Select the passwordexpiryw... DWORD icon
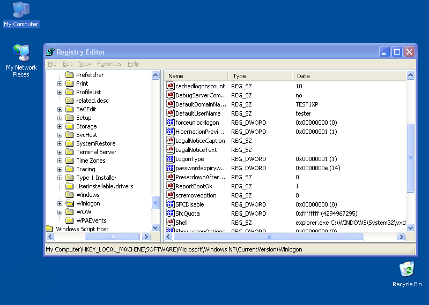 coord(170,167)
